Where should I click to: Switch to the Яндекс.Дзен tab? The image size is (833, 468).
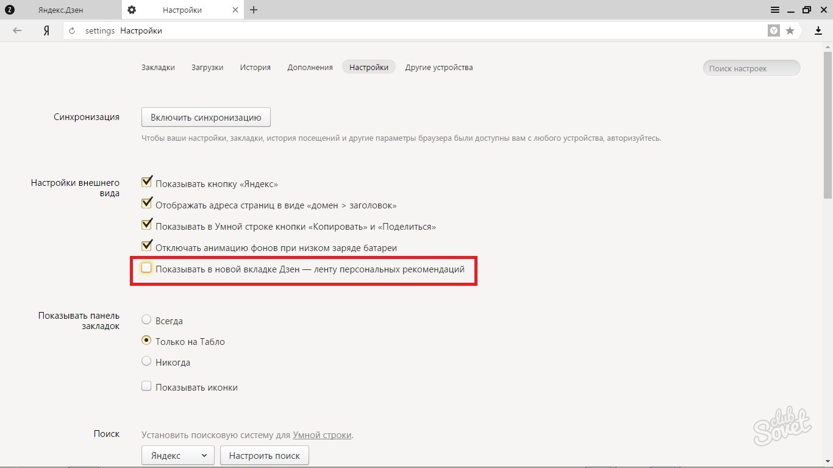coord(61,10)
